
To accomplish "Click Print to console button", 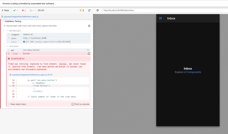I will [80, 104].
